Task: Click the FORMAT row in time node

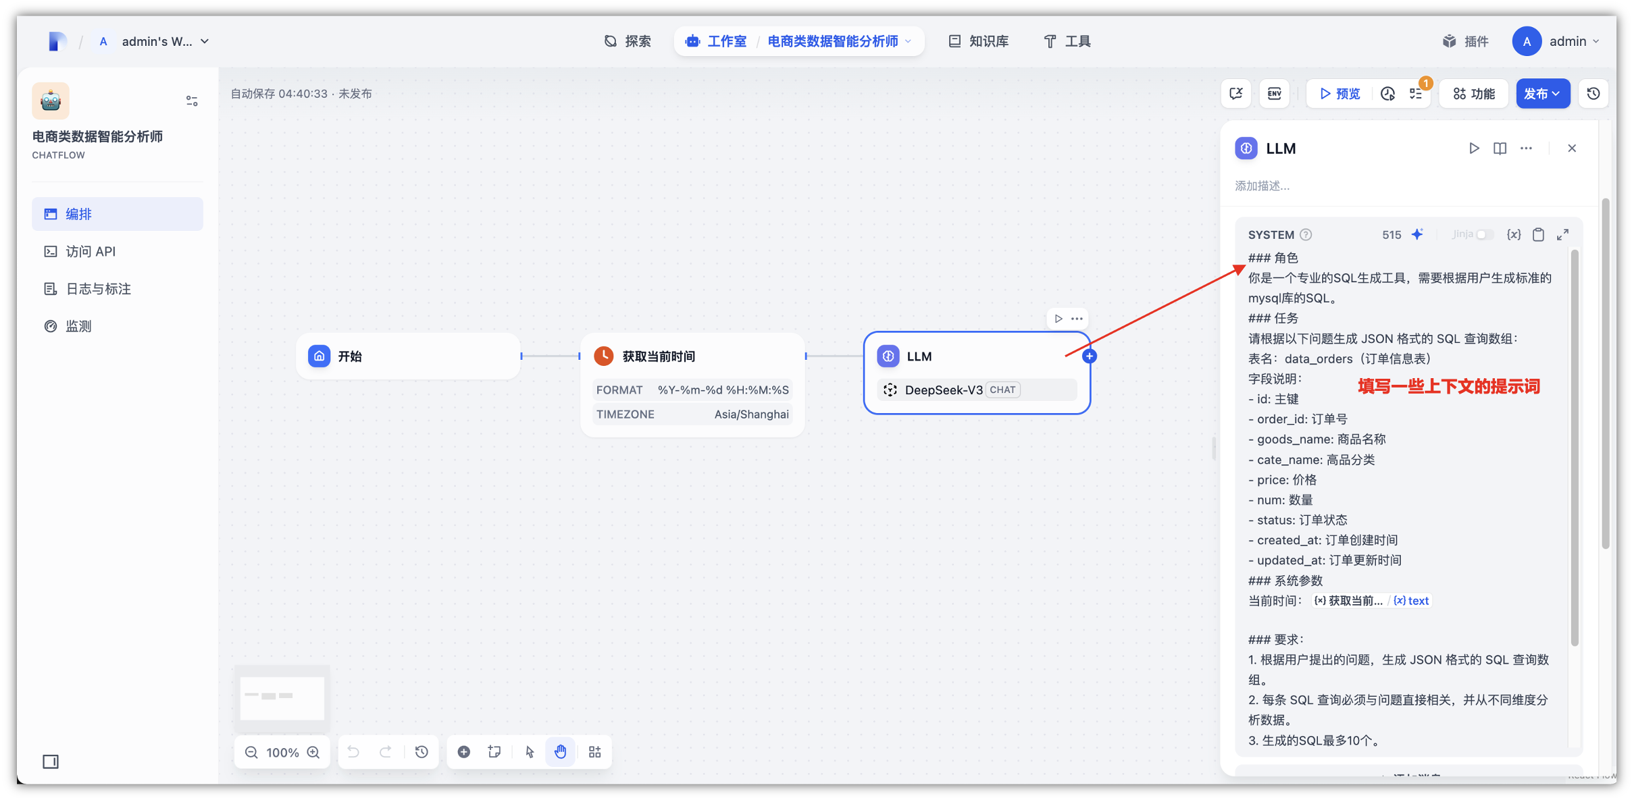Action: (692, 390)
